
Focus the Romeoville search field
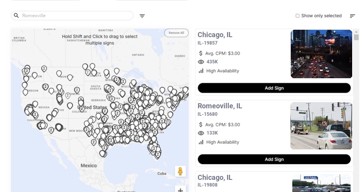[x=72, y=16]
